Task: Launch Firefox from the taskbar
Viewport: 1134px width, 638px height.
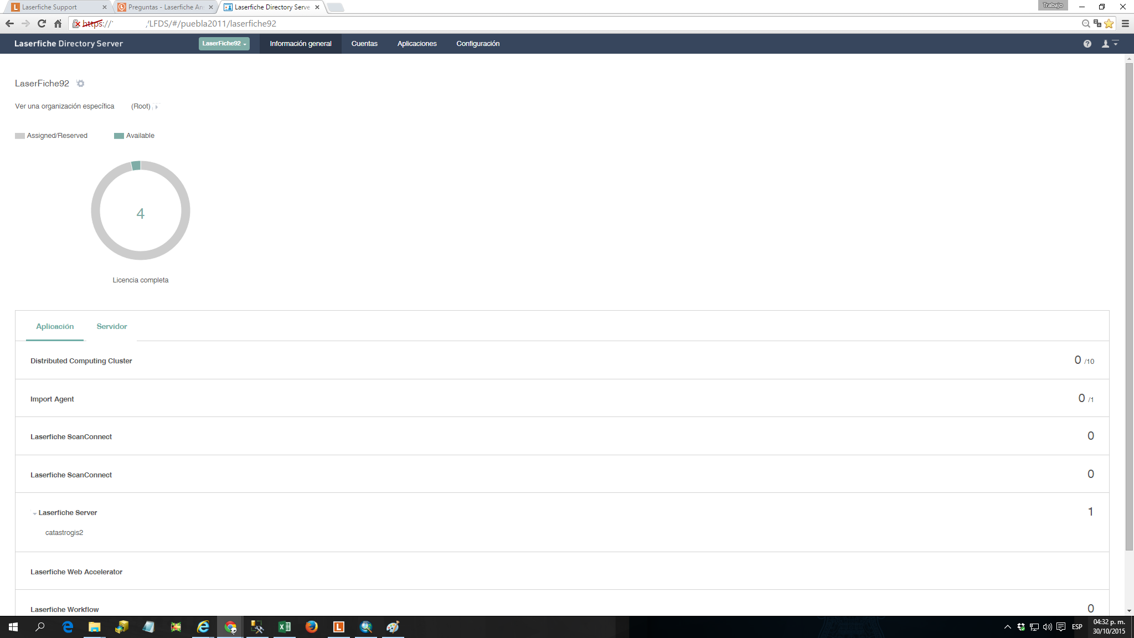Action: click(x=312, y=627)
